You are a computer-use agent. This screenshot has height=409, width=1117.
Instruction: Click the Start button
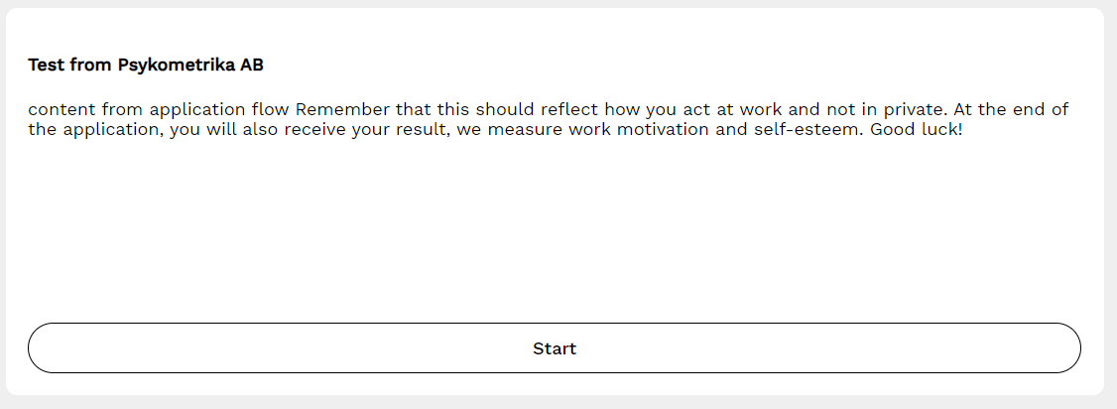click(x=554, y=348)
